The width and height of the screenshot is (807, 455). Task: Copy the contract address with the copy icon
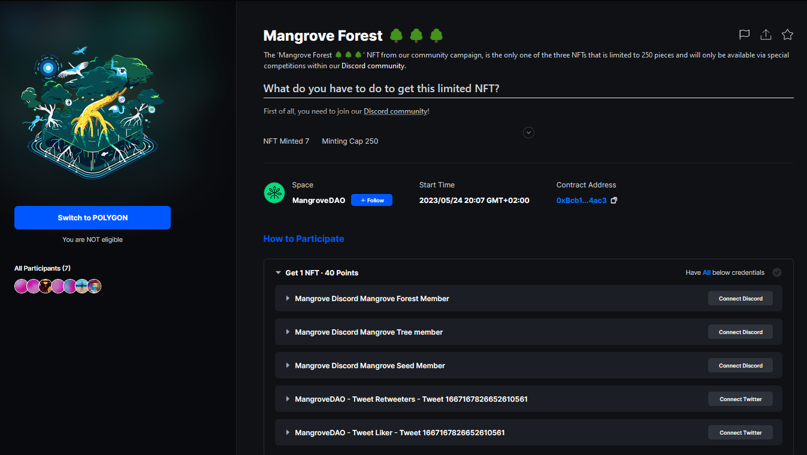(x=613, y=201)
